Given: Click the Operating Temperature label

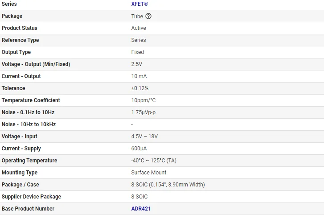Looking at the screenshot, I should (x=29, y=161).
